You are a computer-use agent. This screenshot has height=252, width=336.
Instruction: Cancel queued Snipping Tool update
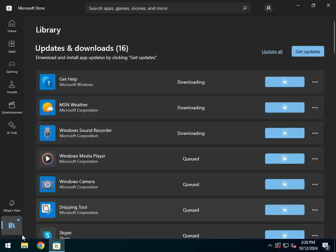(x=284, y=210)
